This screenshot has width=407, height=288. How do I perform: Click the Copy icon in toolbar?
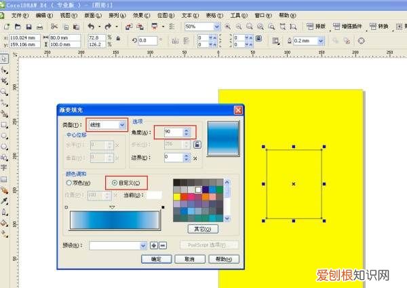coord(66,26)
